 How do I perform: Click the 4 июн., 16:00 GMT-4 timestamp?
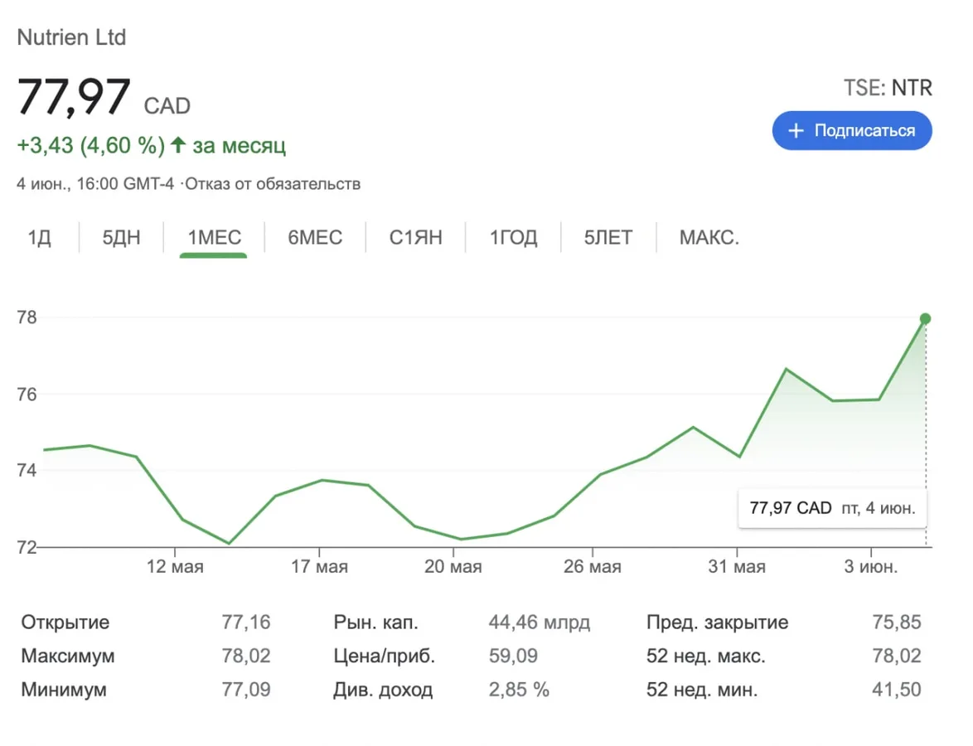click(x=95, y=184)
